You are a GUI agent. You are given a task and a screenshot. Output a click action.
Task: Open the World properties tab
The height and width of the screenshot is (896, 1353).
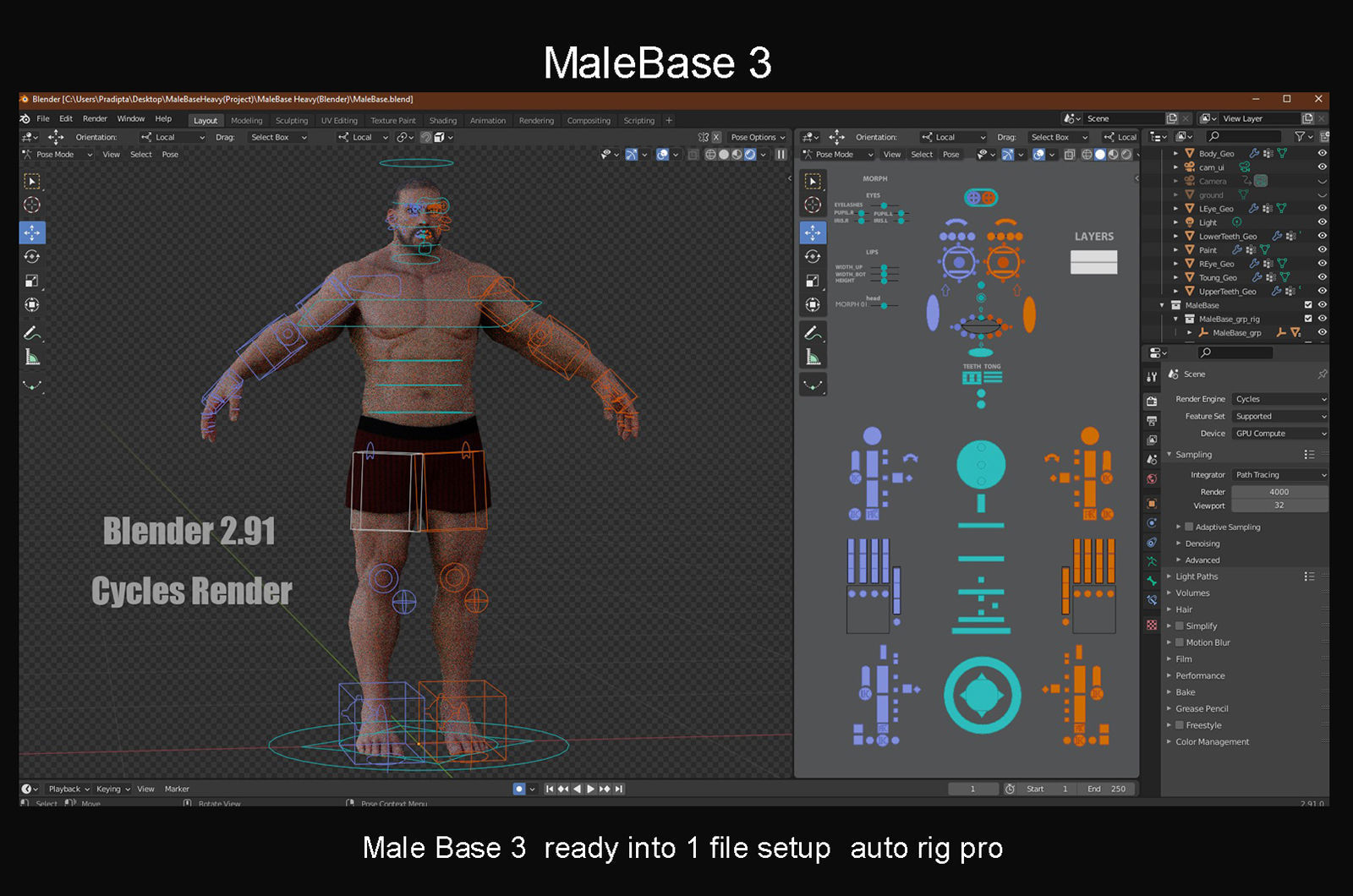click(x=1152, y=479)
